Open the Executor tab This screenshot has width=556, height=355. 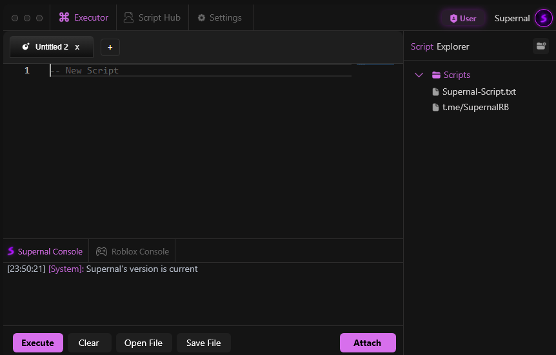click(84, 17)
